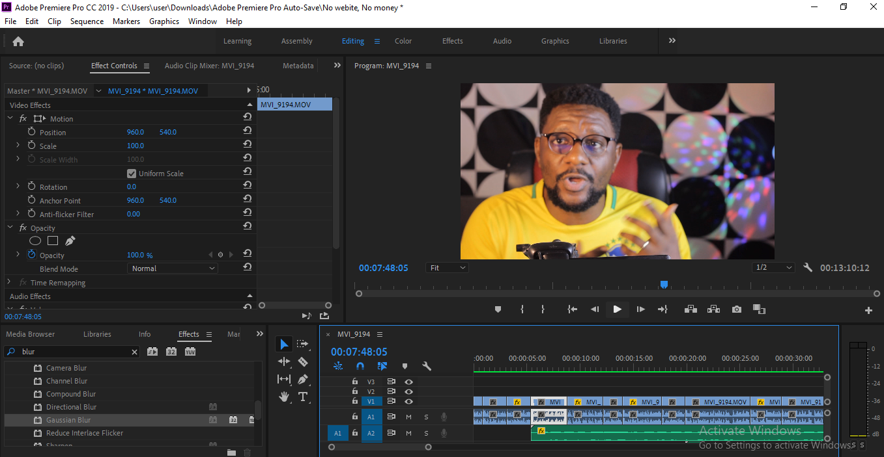Collapse the Motion effect group

click(10, 118)
